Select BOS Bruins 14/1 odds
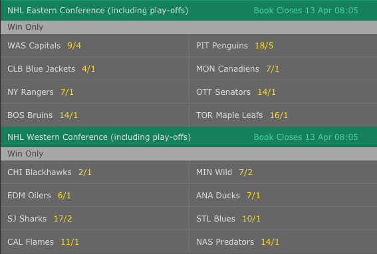Image resolution: width=377 pixels, height=254 pixels. [94, 115]
